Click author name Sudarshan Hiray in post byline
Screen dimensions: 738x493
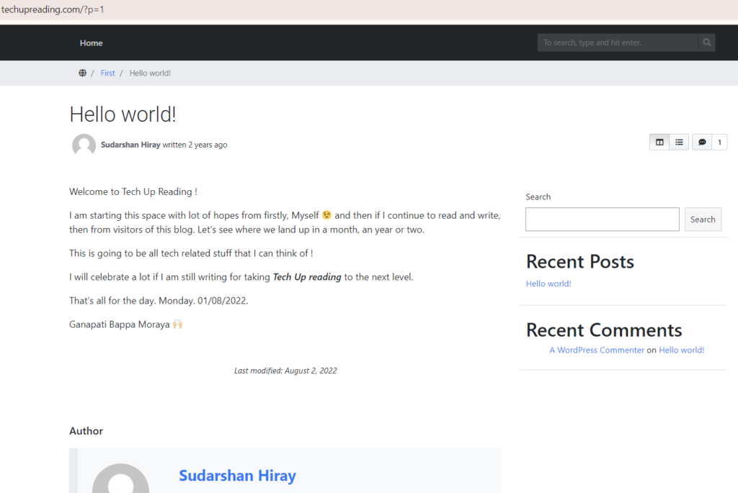pyautogui.click(x=130, y=145)
